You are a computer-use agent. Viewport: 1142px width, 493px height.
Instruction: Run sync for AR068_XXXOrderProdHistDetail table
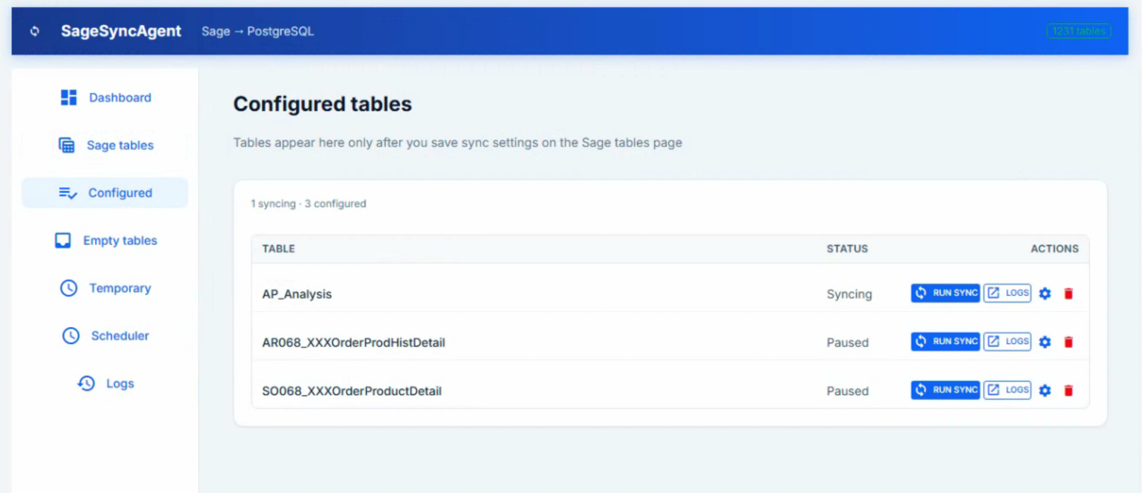pos(945,341)
